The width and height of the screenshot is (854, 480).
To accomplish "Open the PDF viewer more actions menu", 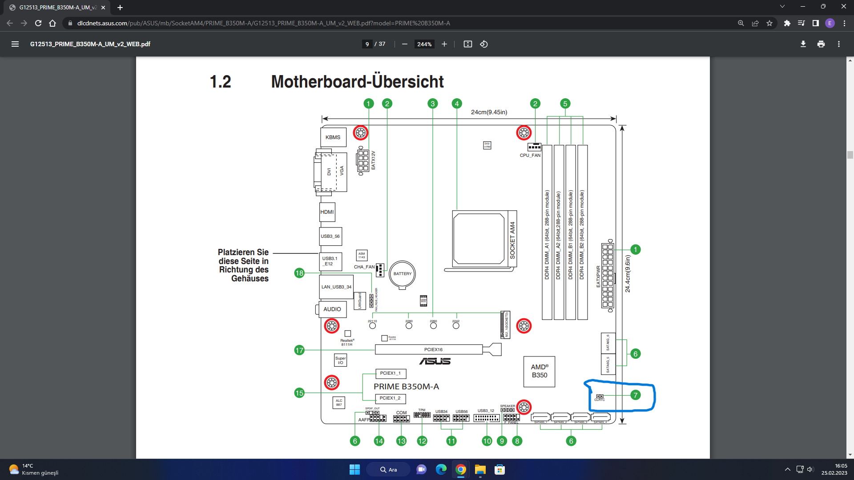I will click(x=838, y=44).
